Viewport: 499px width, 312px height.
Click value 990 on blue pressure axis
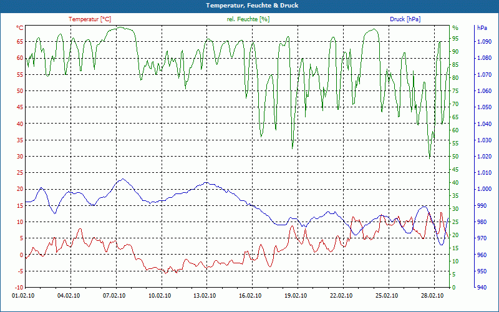coord(482,206)
